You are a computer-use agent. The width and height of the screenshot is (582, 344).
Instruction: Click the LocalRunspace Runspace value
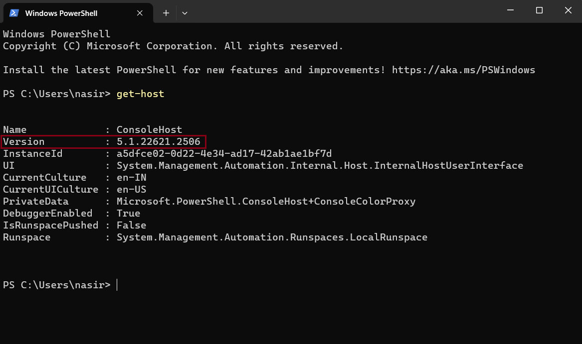pyautogui.click(x=272, y=237)
